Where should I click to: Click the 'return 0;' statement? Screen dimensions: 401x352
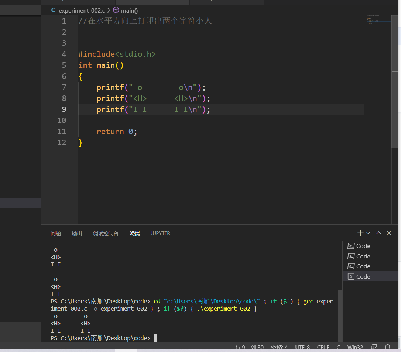(117, 132)
